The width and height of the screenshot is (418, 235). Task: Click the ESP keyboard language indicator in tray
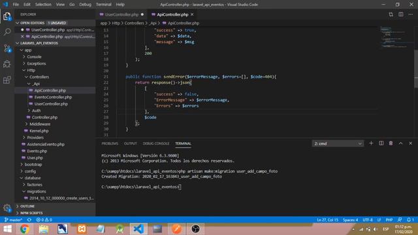385,229
